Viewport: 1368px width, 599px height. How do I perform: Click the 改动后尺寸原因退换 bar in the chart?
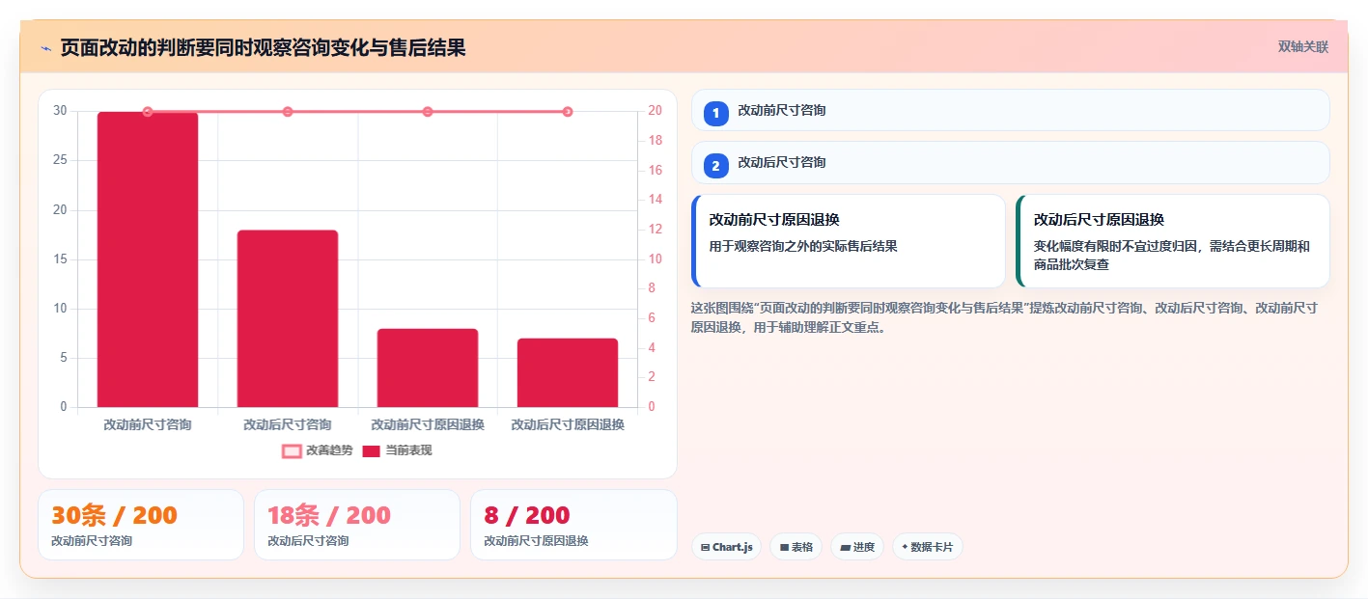click(568, 372)
